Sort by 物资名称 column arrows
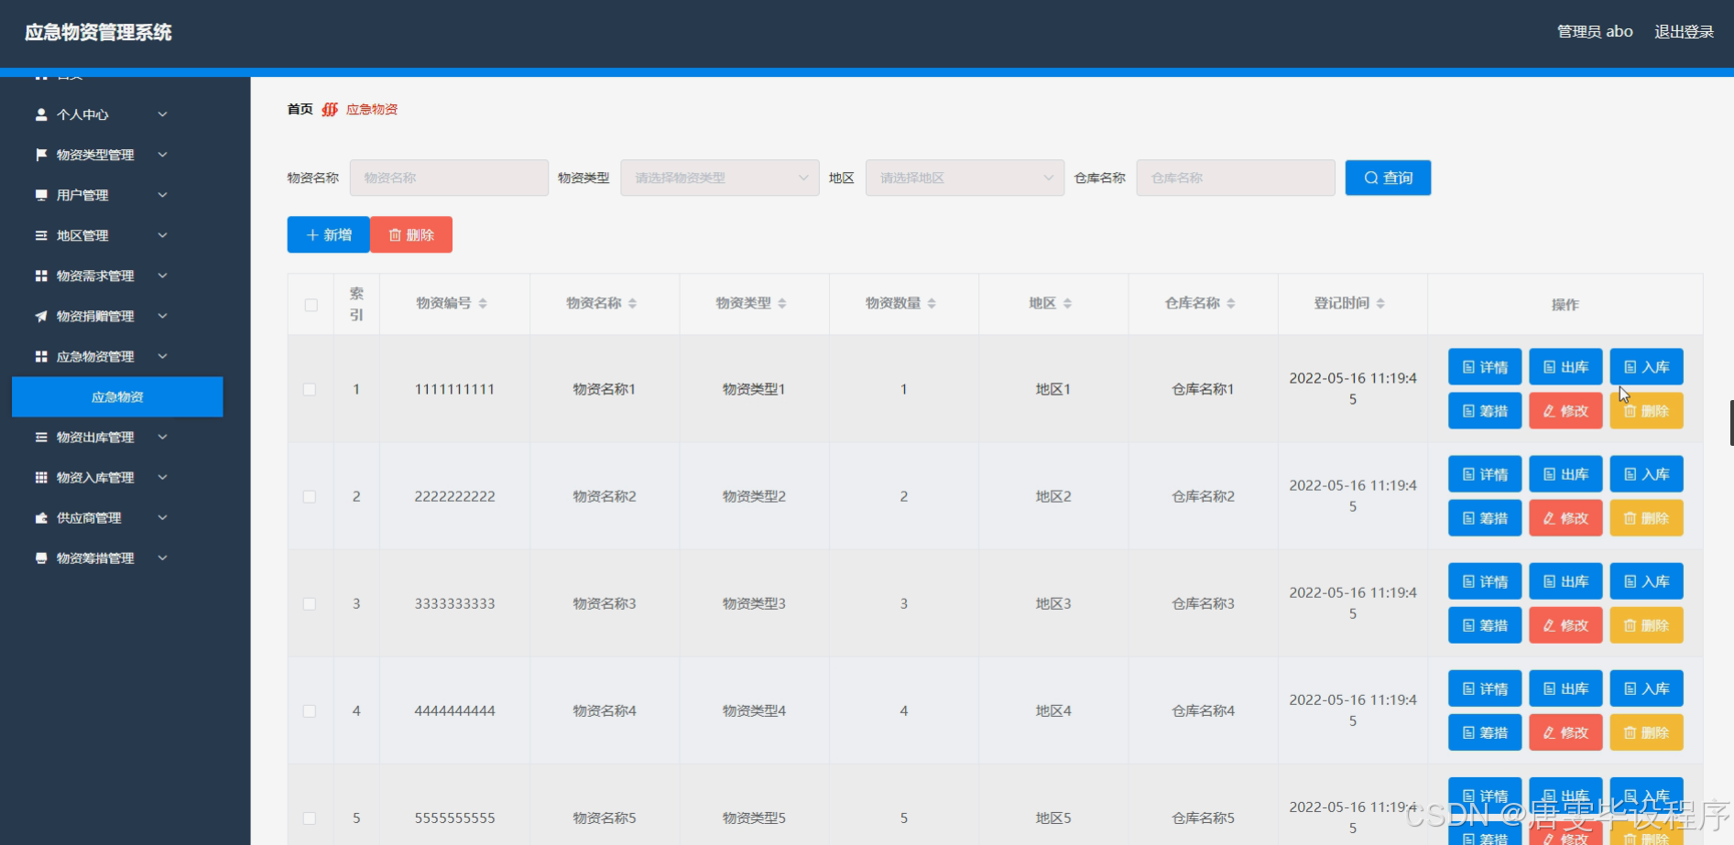The width and height of the screenshot is (1734, 845). [632, 303]
